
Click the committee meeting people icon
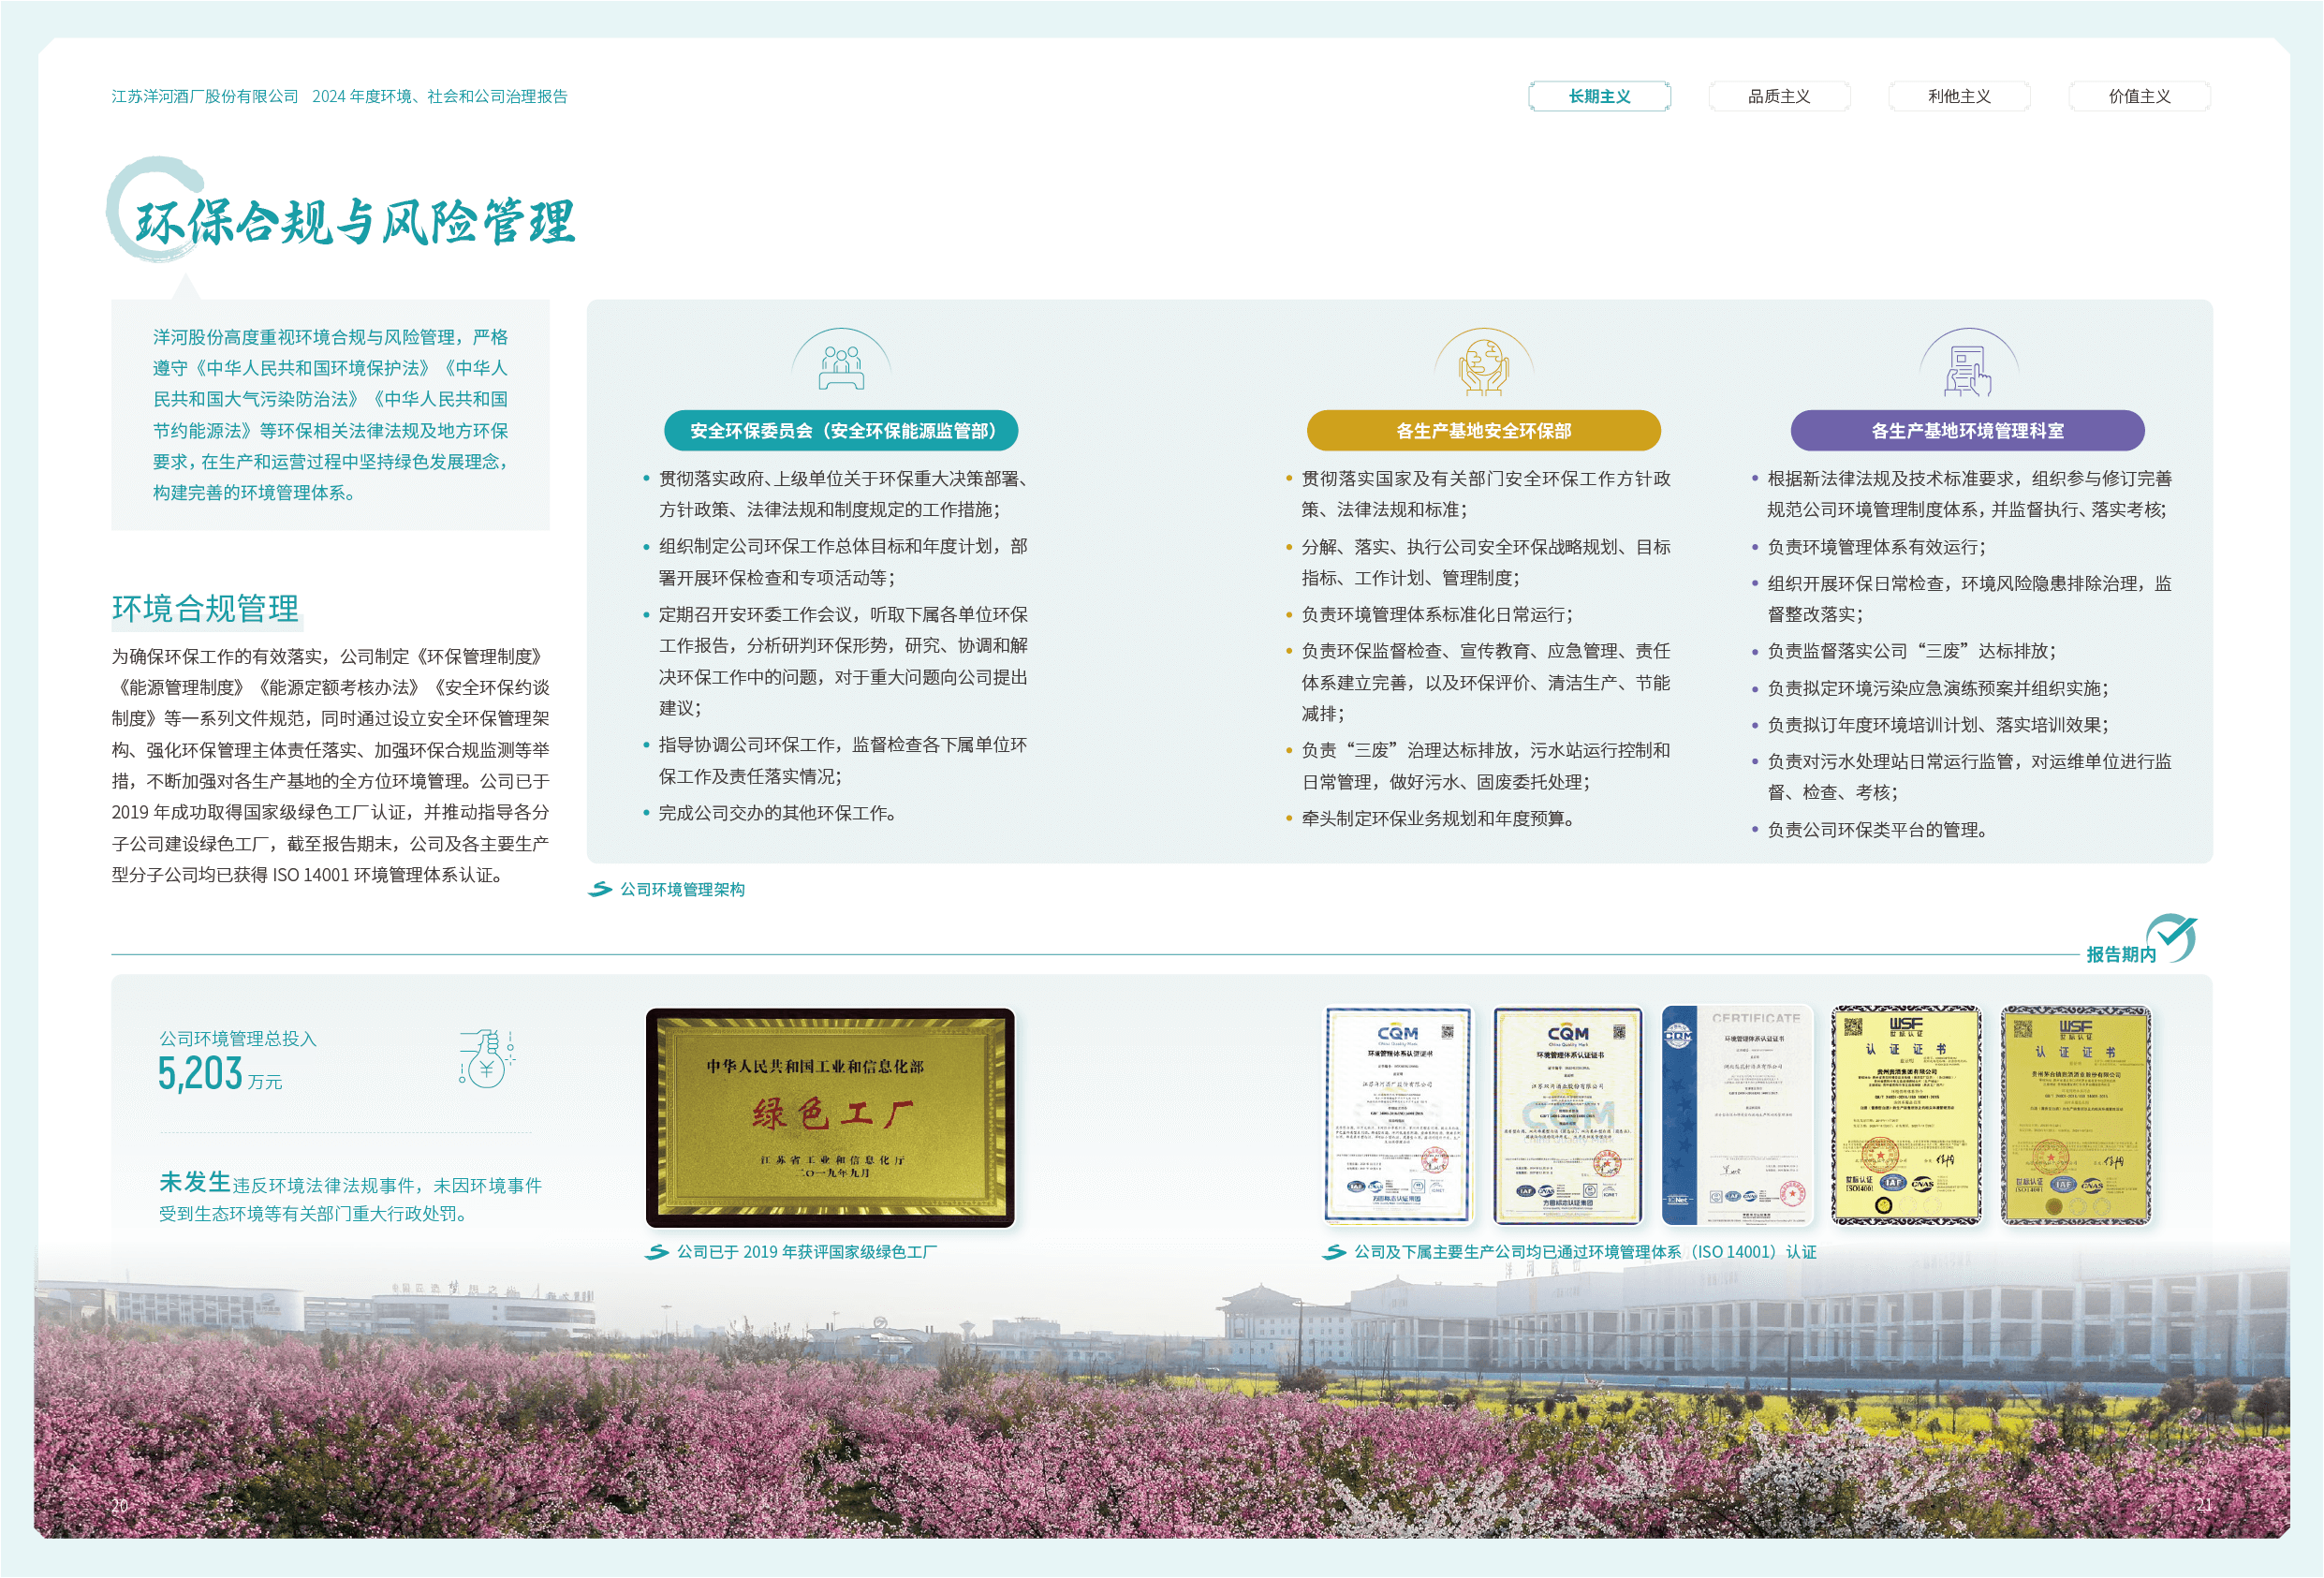[841, 368]
